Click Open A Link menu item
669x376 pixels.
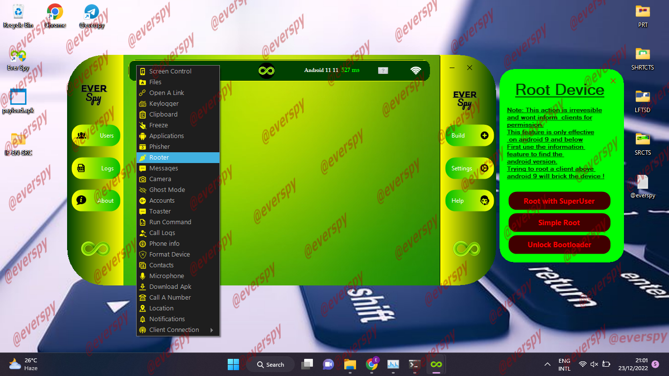click(x=178, y=93)
